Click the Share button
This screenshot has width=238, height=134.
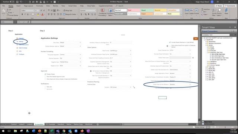pyautogui.click(x=219, y=6)
